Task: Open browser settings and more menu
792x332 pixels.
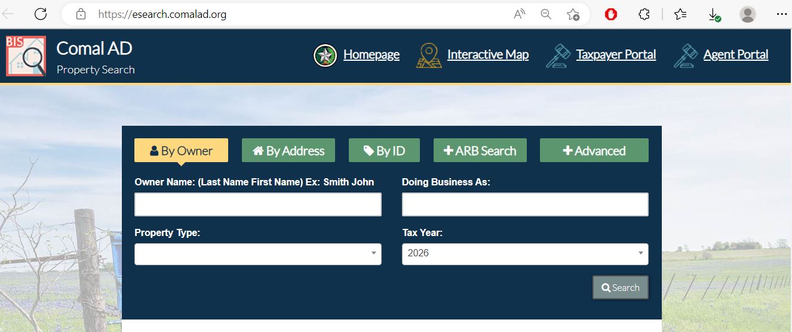Action: [781, 14]
